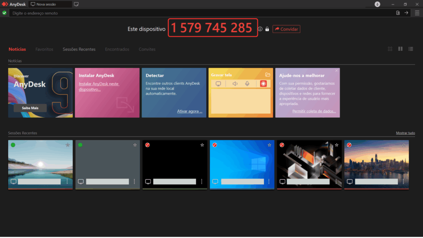Click the Convidar button
The height and width of the screenshot is (238, 423).
[x=286, y=29]
